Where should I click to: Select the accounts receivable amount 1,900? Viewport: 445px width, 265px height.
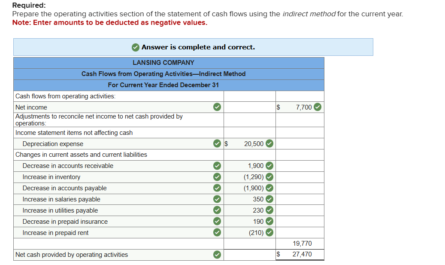256,166
